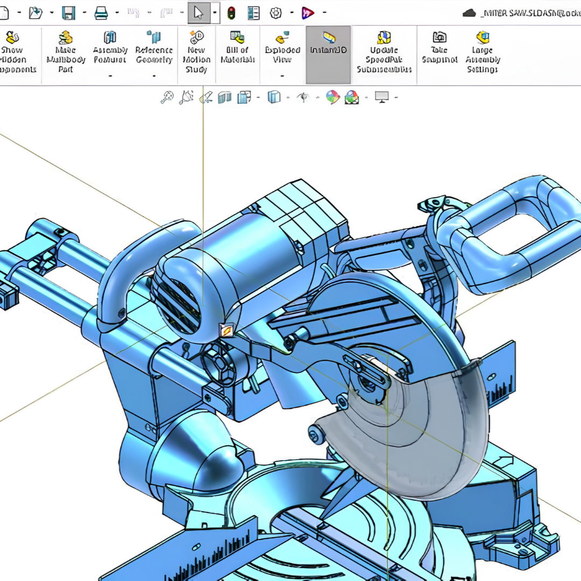Click the Exploded View button

coord(282,47)
